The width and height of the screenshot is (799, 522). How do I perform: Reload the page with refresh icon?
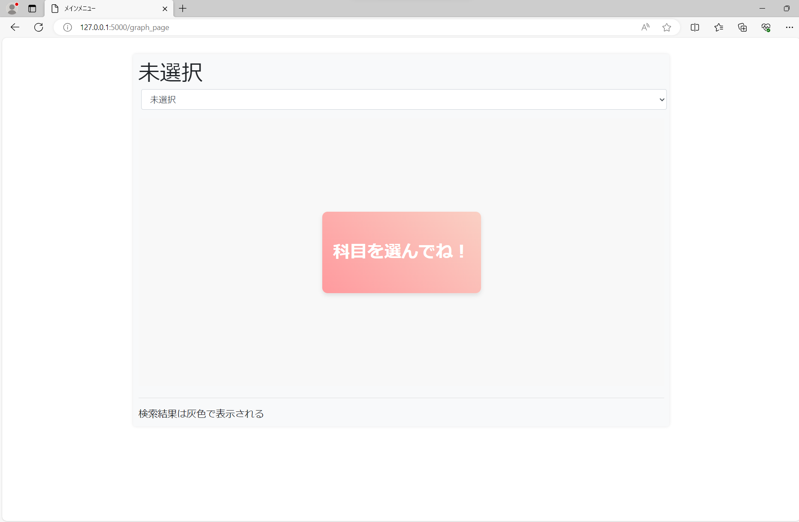coord(39,27)
